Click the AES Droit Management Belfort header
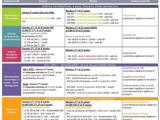 click(x=80, y=65)
